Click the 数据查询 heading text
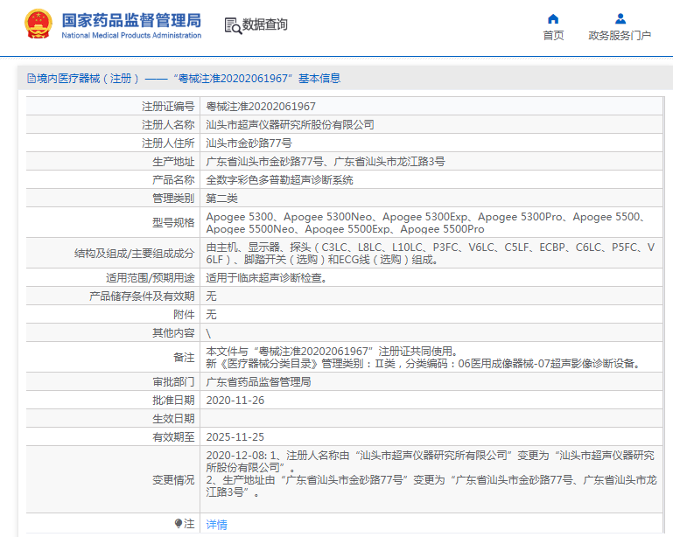Viewport: 673px width, 537px height. (265, 24)
